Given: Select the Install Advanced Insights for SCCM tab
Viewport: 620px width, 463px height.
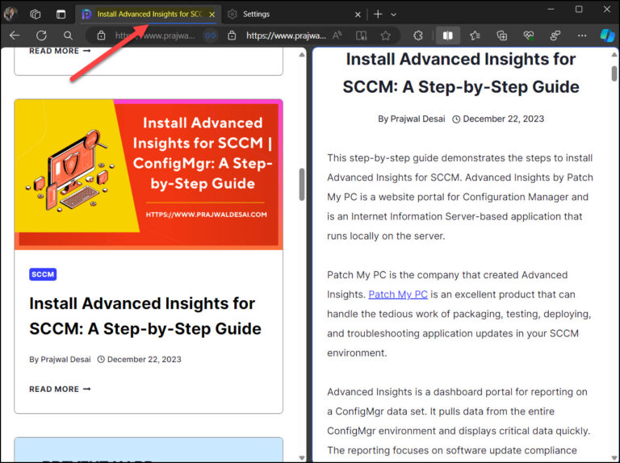Looking at the screenshot, I should 149,15.
